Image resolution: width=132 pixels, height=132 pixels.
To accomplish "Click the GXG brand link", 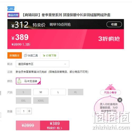I will (11, 9).
